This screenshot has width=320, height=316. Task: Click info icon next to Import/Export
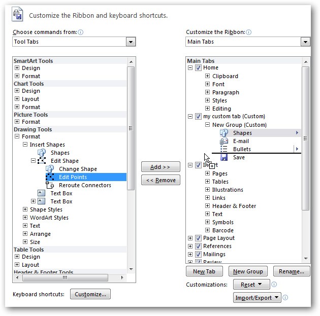(285, 297)
